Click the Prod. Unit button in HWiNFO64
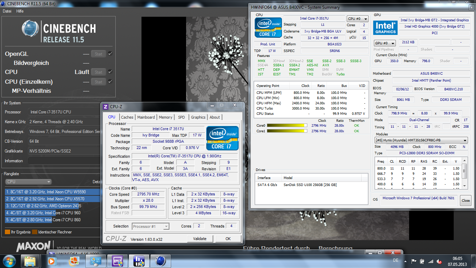The width and height of the screenshot is (476, 268). coord(268,44)
